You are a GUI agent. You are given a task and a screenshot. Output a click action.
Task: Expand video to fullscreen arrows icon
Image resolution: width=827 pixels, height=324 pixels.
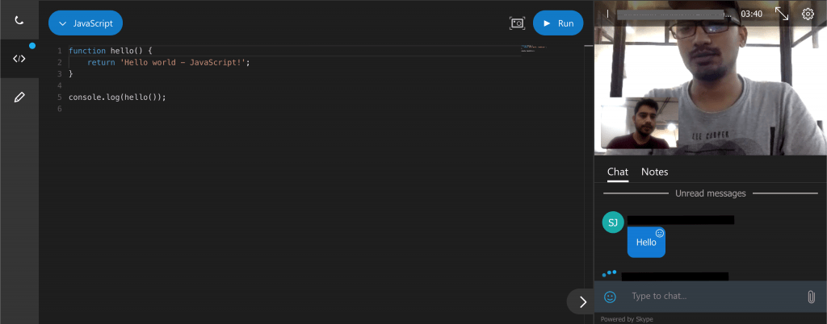tap(782, 14)
